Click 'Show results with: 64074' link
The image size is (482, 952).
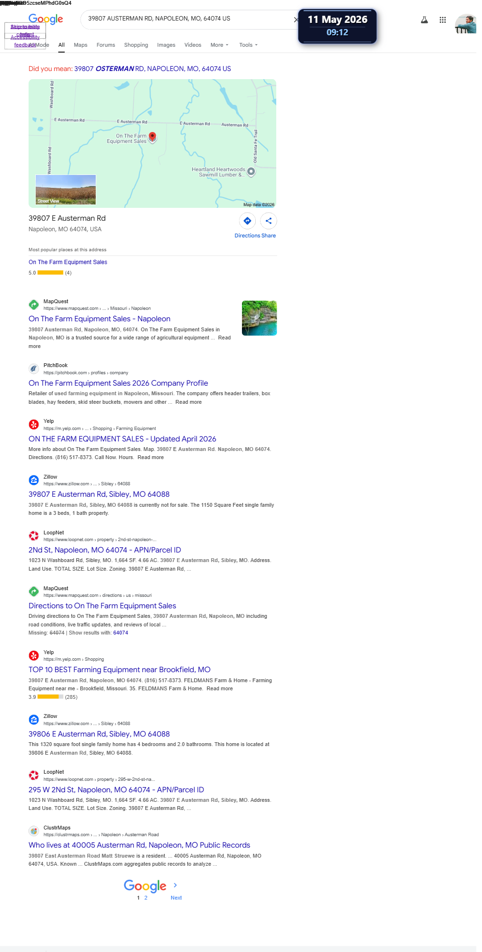pos(120,633)
